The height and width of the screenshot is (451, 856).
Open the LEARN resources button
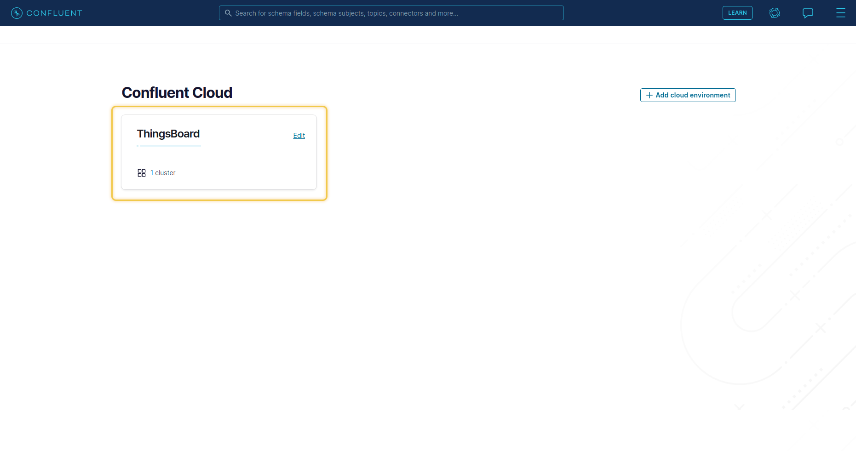[737, 13]
